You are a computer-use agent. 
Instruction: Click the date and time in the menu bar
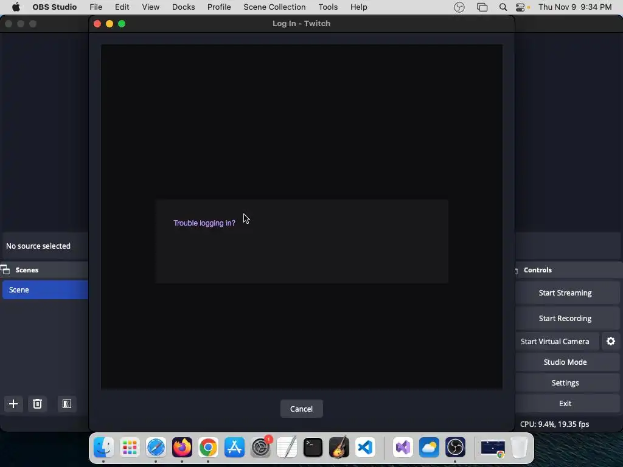575,7
